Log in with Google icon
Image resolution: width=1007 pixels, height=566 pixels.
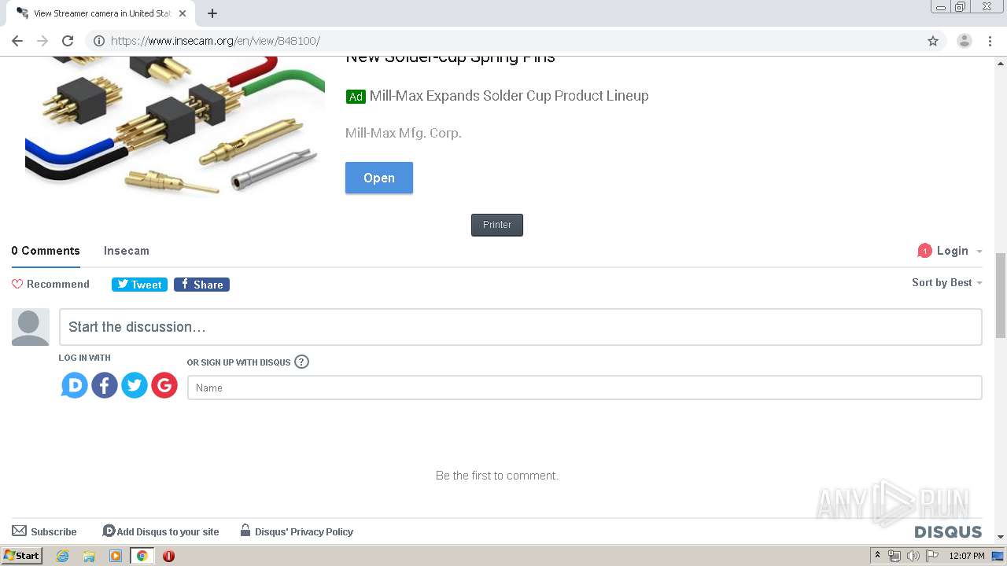[164, 385]
